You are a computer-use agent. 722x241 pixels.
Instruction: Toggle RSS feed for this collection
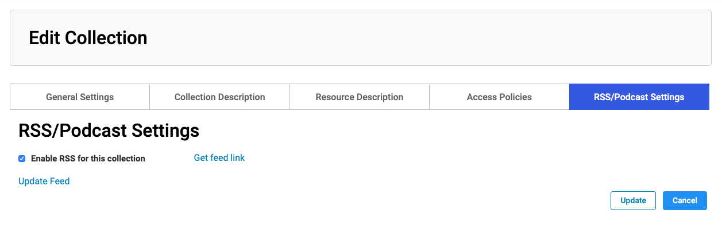coord(22,159)
